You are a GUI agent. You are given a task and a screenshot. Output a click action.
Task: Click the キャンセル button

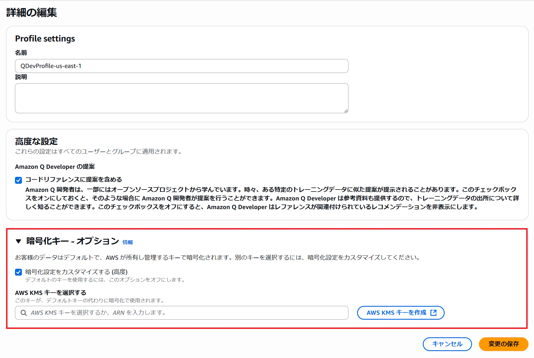point(447,344)
